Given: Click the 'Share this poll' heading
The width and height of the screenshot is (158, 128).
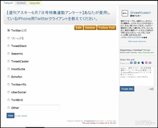Looking at the screenshot, I should [127, 60].
